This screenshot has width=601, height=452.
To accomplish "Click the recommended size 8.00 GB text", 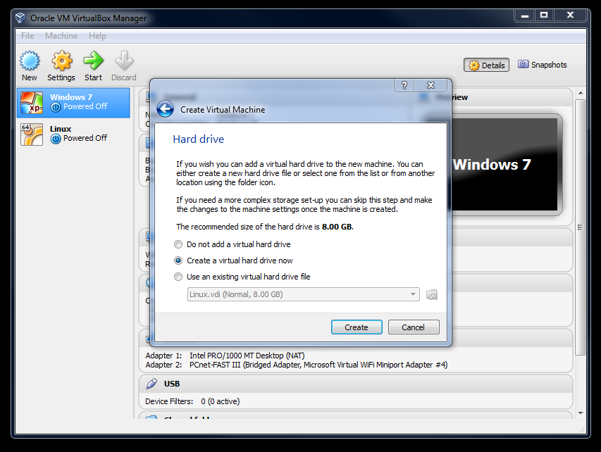I will coord(337,227).
